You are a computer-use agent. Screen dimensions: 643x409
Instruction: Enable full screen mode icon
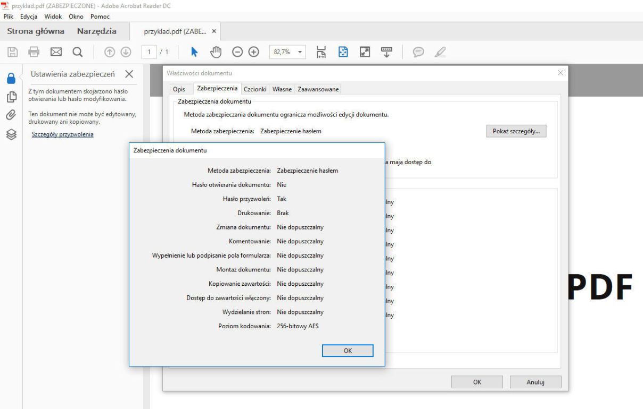[x=365, y=52]
